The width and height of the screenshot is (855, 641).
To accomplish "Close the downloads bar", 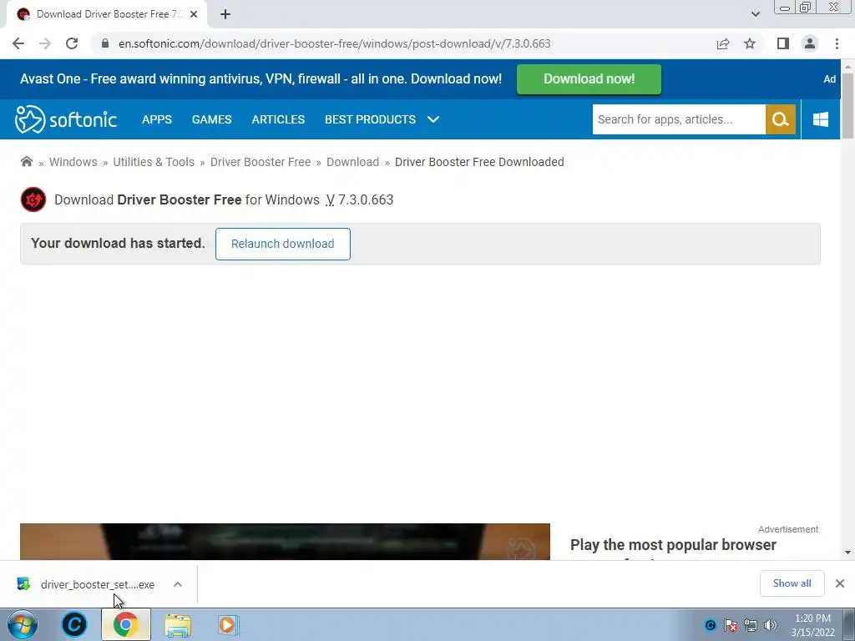I will tap(840, 583).
